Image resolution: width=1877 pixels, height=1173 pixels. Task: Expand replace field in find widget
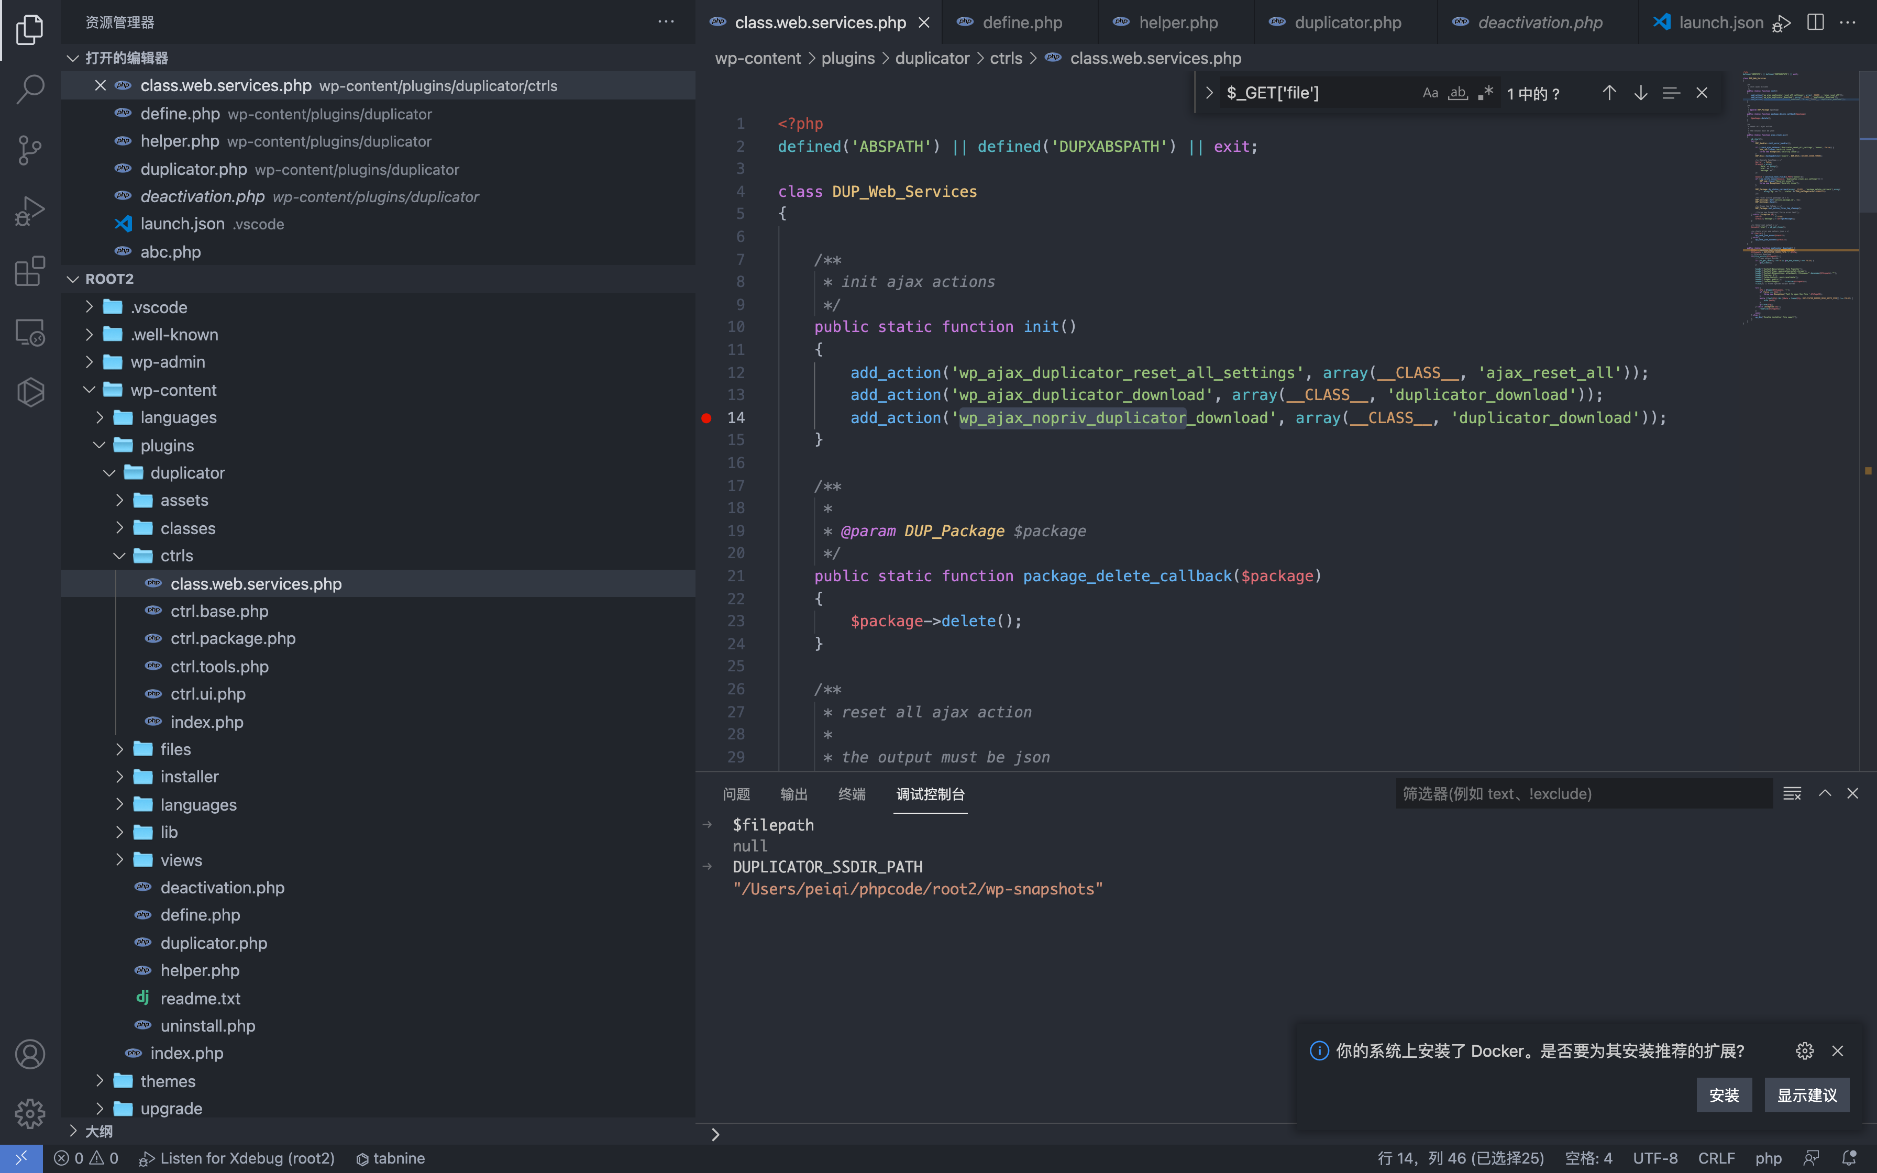pos(1208,93)
